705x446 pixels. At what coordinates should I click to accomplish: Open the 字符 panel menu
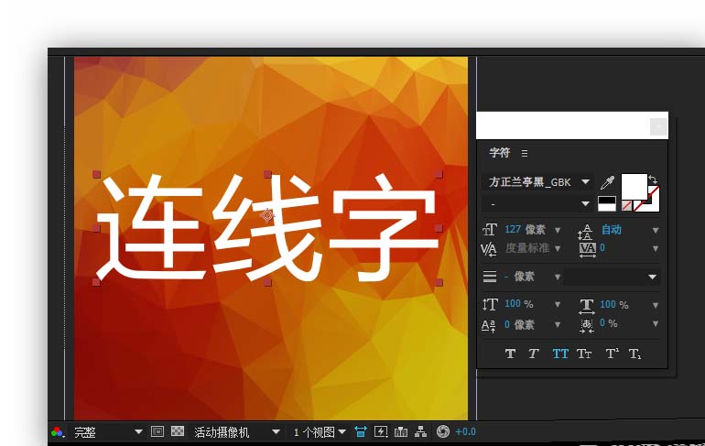point(525,153)
